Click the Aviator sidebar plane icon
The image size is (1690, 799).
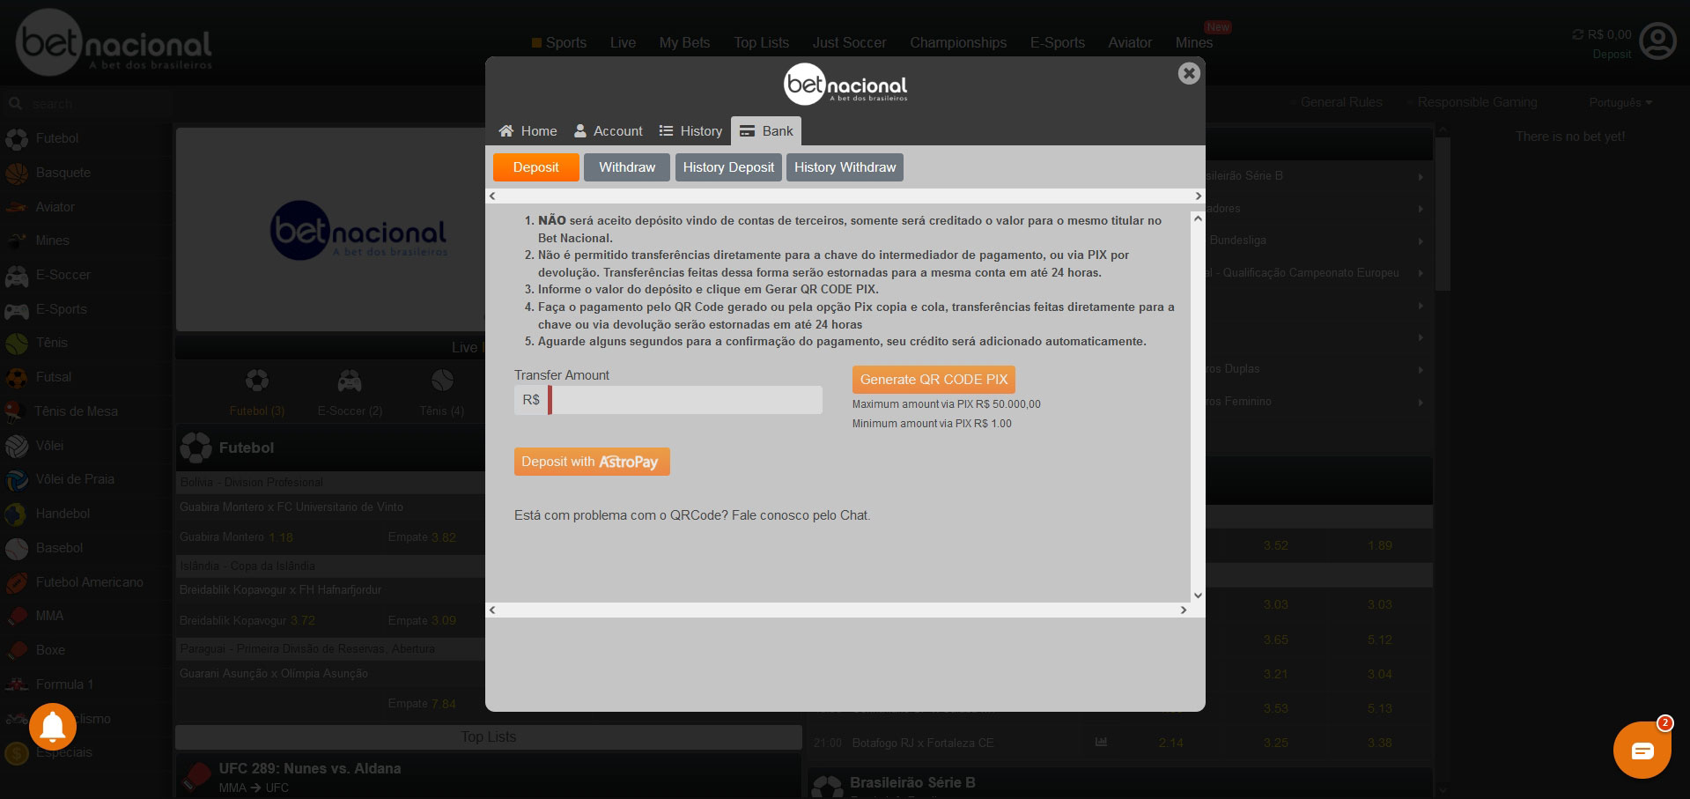[17, 207]
